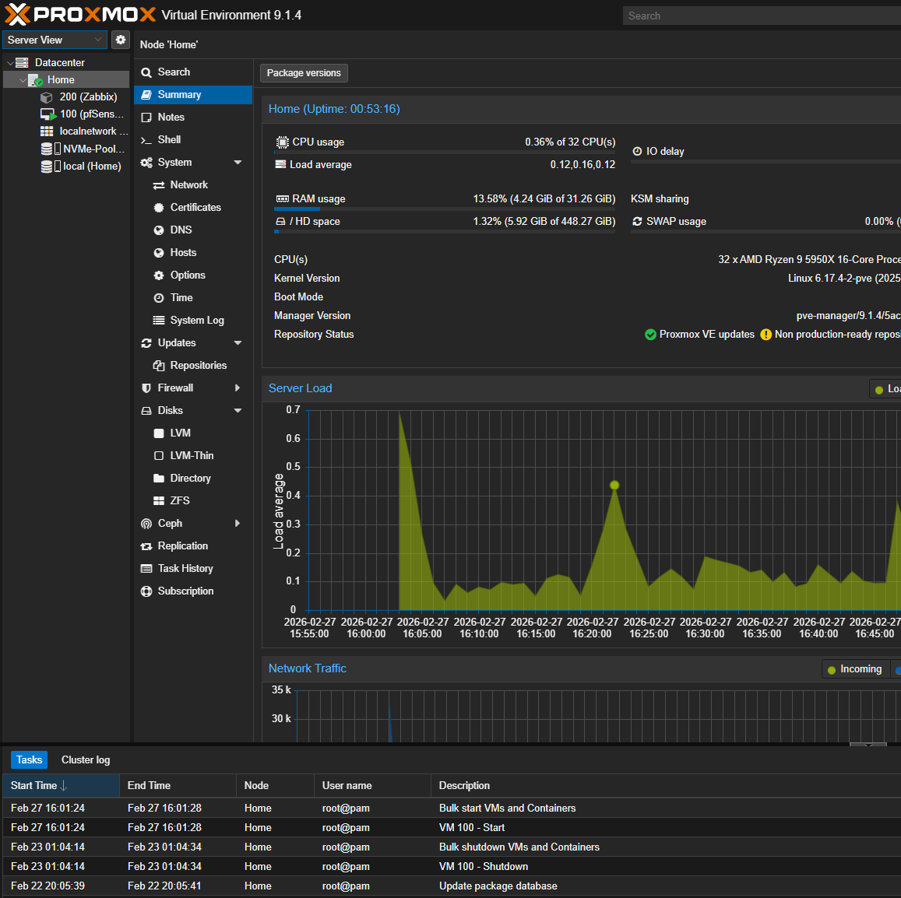901x898 pixels.
Task: Open the Task History menu item
Action: (x=185, y=569)
